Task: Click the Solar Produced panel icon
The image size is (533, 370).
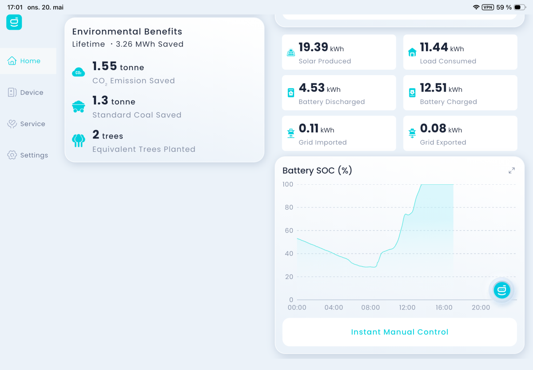Action: (291, 53)
